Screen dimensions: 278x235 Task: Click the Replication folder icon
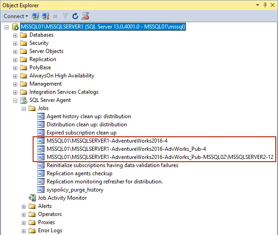pos(24,59)
